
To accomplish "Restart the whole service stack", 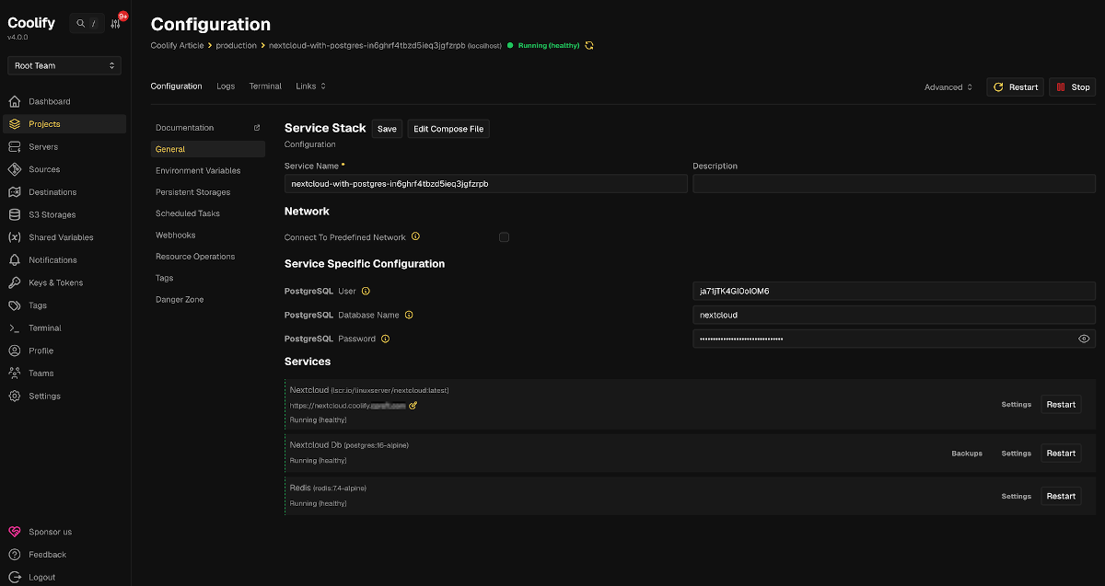I will (x=1015, y=87).
